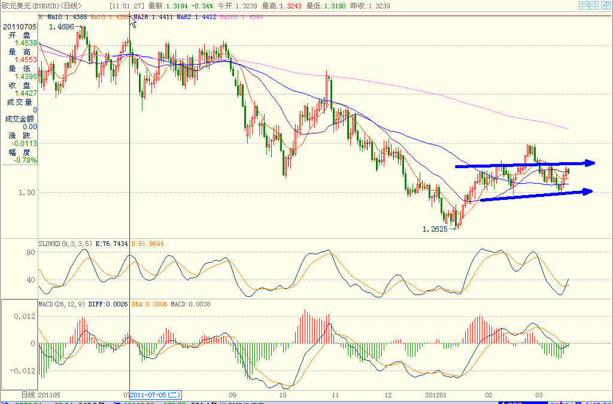Image resolution: width=613 pixels, height=404 pixels.
Task: Click the 201201 time axis label
Action: pyautogui.click(x=436, y=395)
